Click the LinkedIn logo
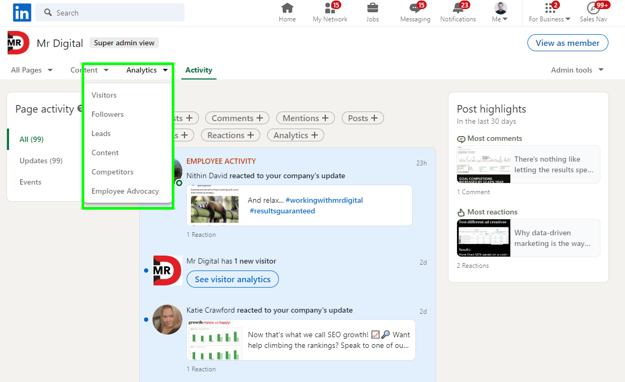Viewport: 625px width, 382px height. [x=21, y=12]
